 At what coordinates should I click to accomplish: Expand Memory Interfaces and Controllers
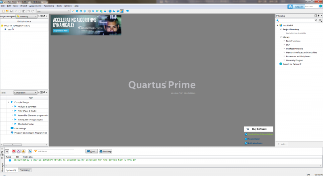[284, 52]
